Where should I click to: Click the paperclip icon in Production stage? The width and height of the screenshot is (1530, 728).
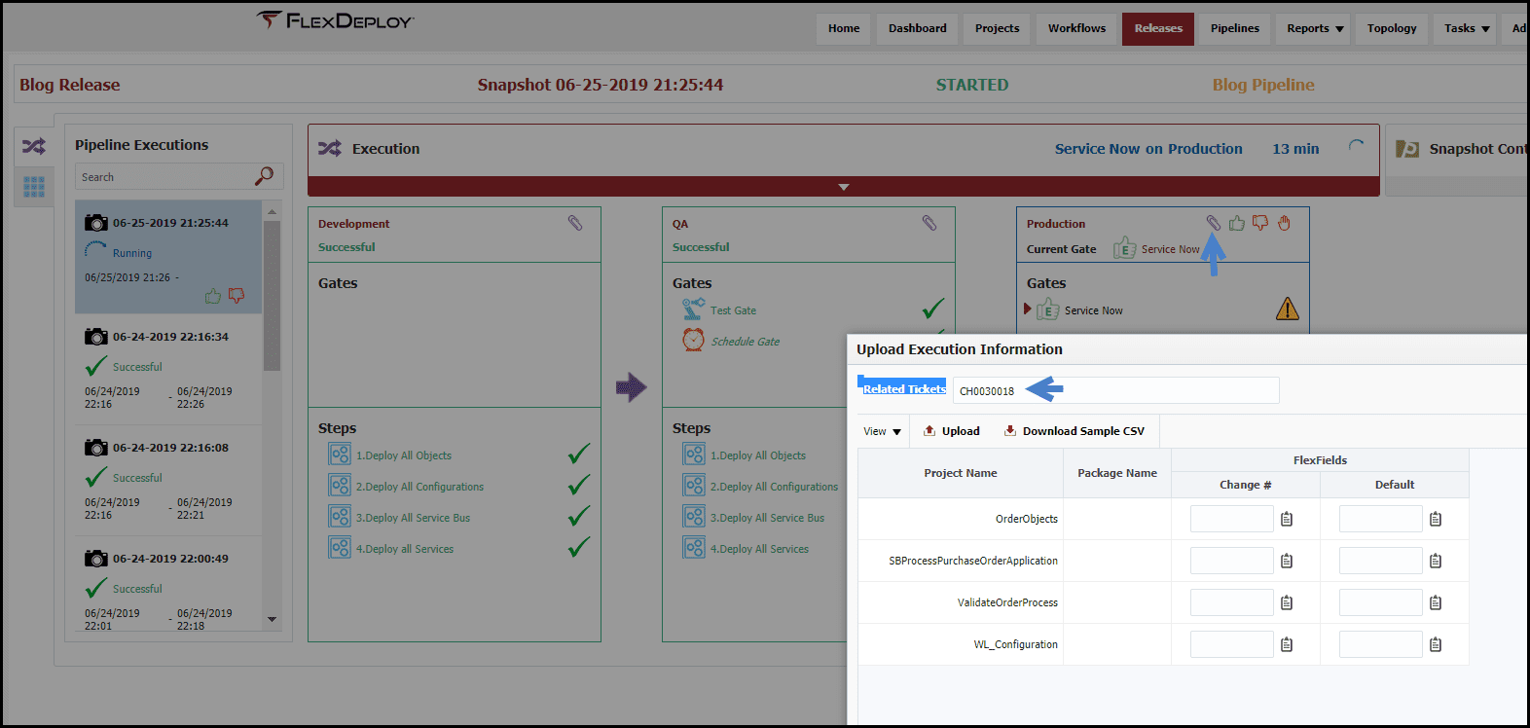pos(1214,223)
